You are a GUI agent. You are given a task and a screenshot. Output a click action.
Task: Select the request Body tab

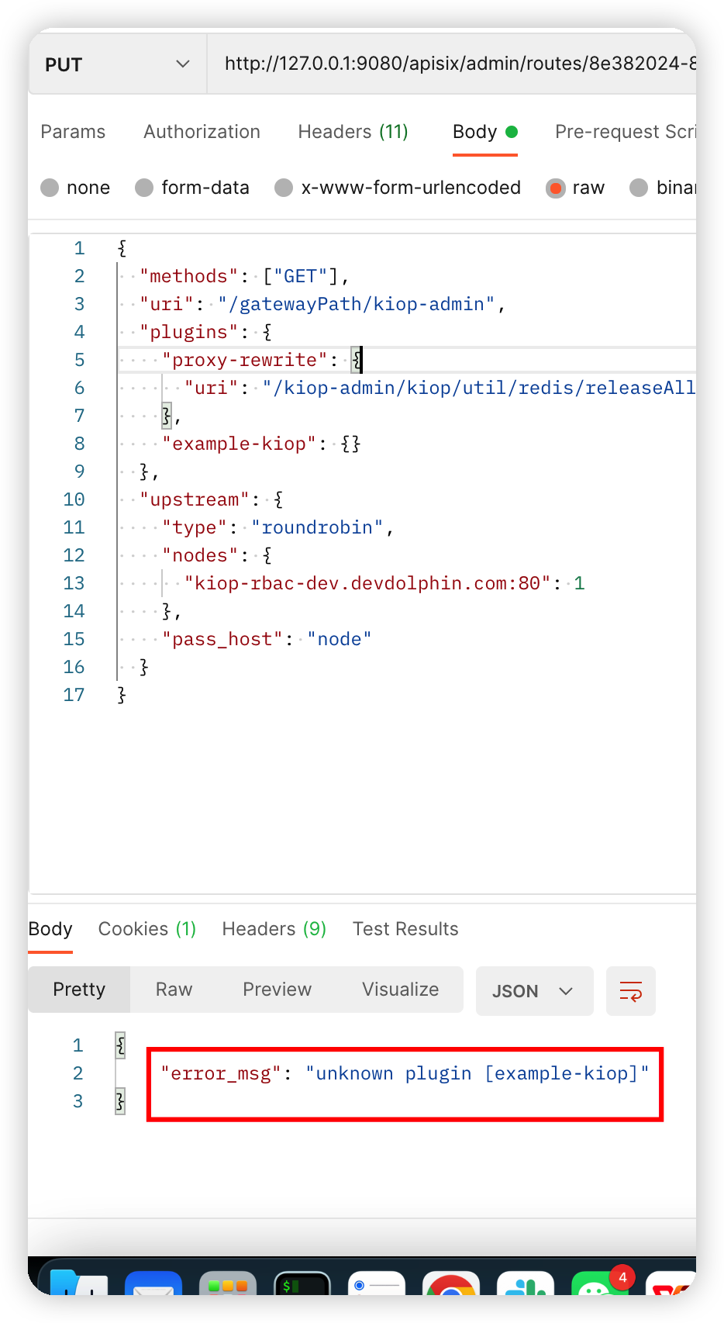pos(484,132)
